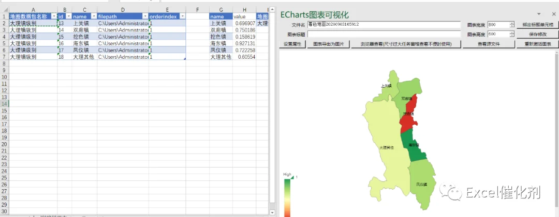The width and height of the screenshot is (559, 217).
Task: Click the worksheet vertical scrollbar thumb
Action: click(x=272, y=107)
